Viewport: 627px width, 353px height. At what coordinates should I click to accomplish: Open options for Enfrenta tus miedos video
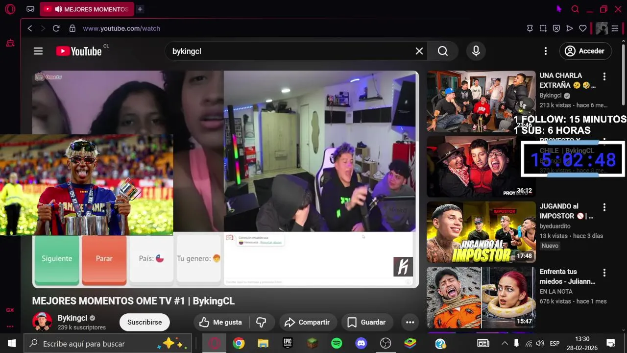tap(604, 273)
